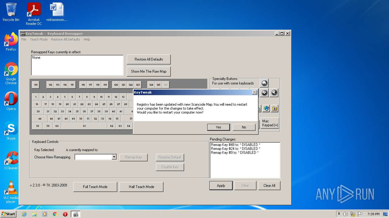Select key 1 on the virtual keyboard
Screen dimensions: 389x218
point(36,97)
